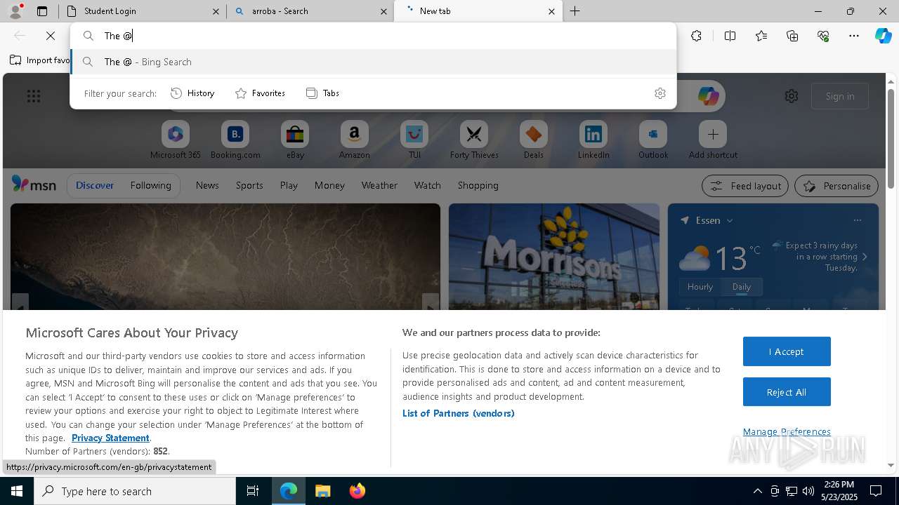Close the Student Login tab
Image resolution: width=899 pixels, height=505 pixels.
[x=216, y=11]
